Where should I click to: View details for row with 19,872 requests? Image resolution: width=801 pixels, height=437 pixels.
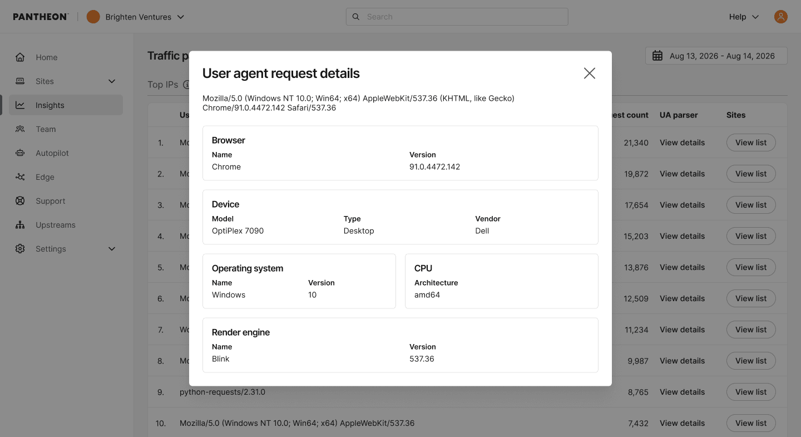click(x=682, y=174)
